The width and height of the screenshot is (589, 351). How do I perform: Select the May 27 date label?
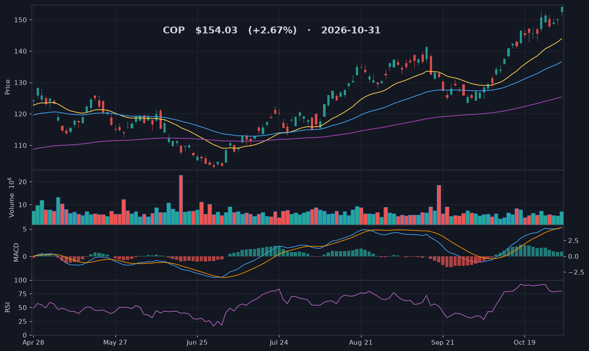pos(115,342)
